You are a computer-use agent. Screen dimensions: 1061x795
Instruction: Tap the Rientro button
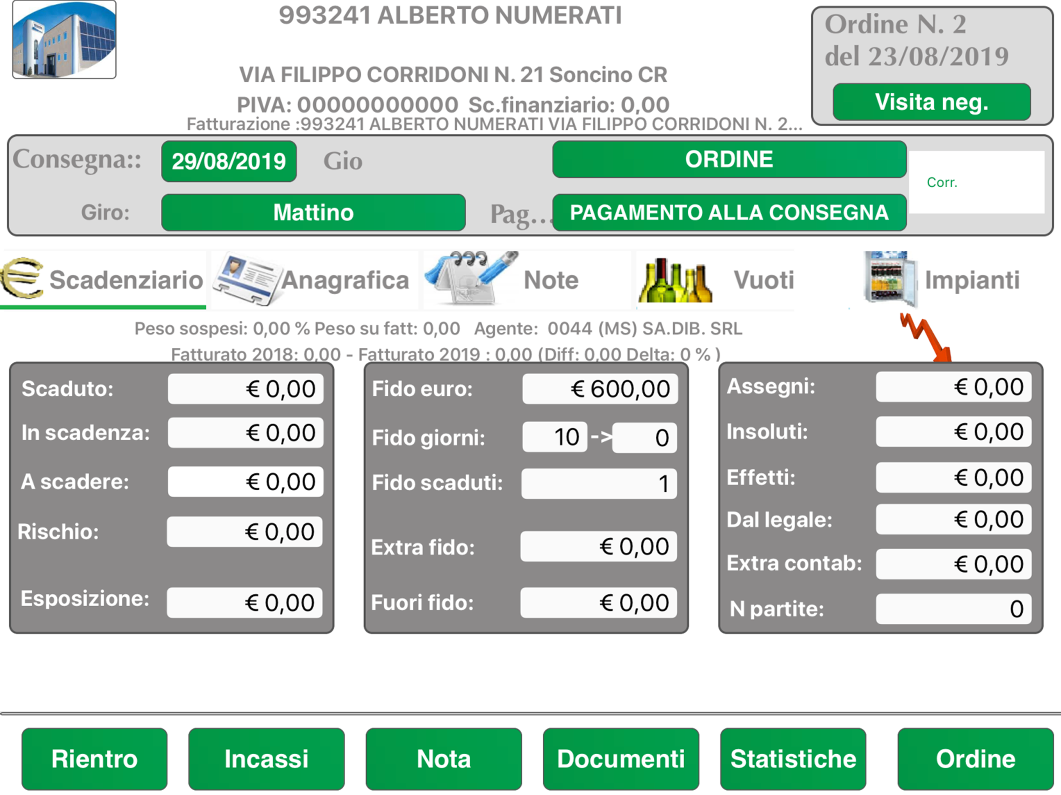click(94, 759)
